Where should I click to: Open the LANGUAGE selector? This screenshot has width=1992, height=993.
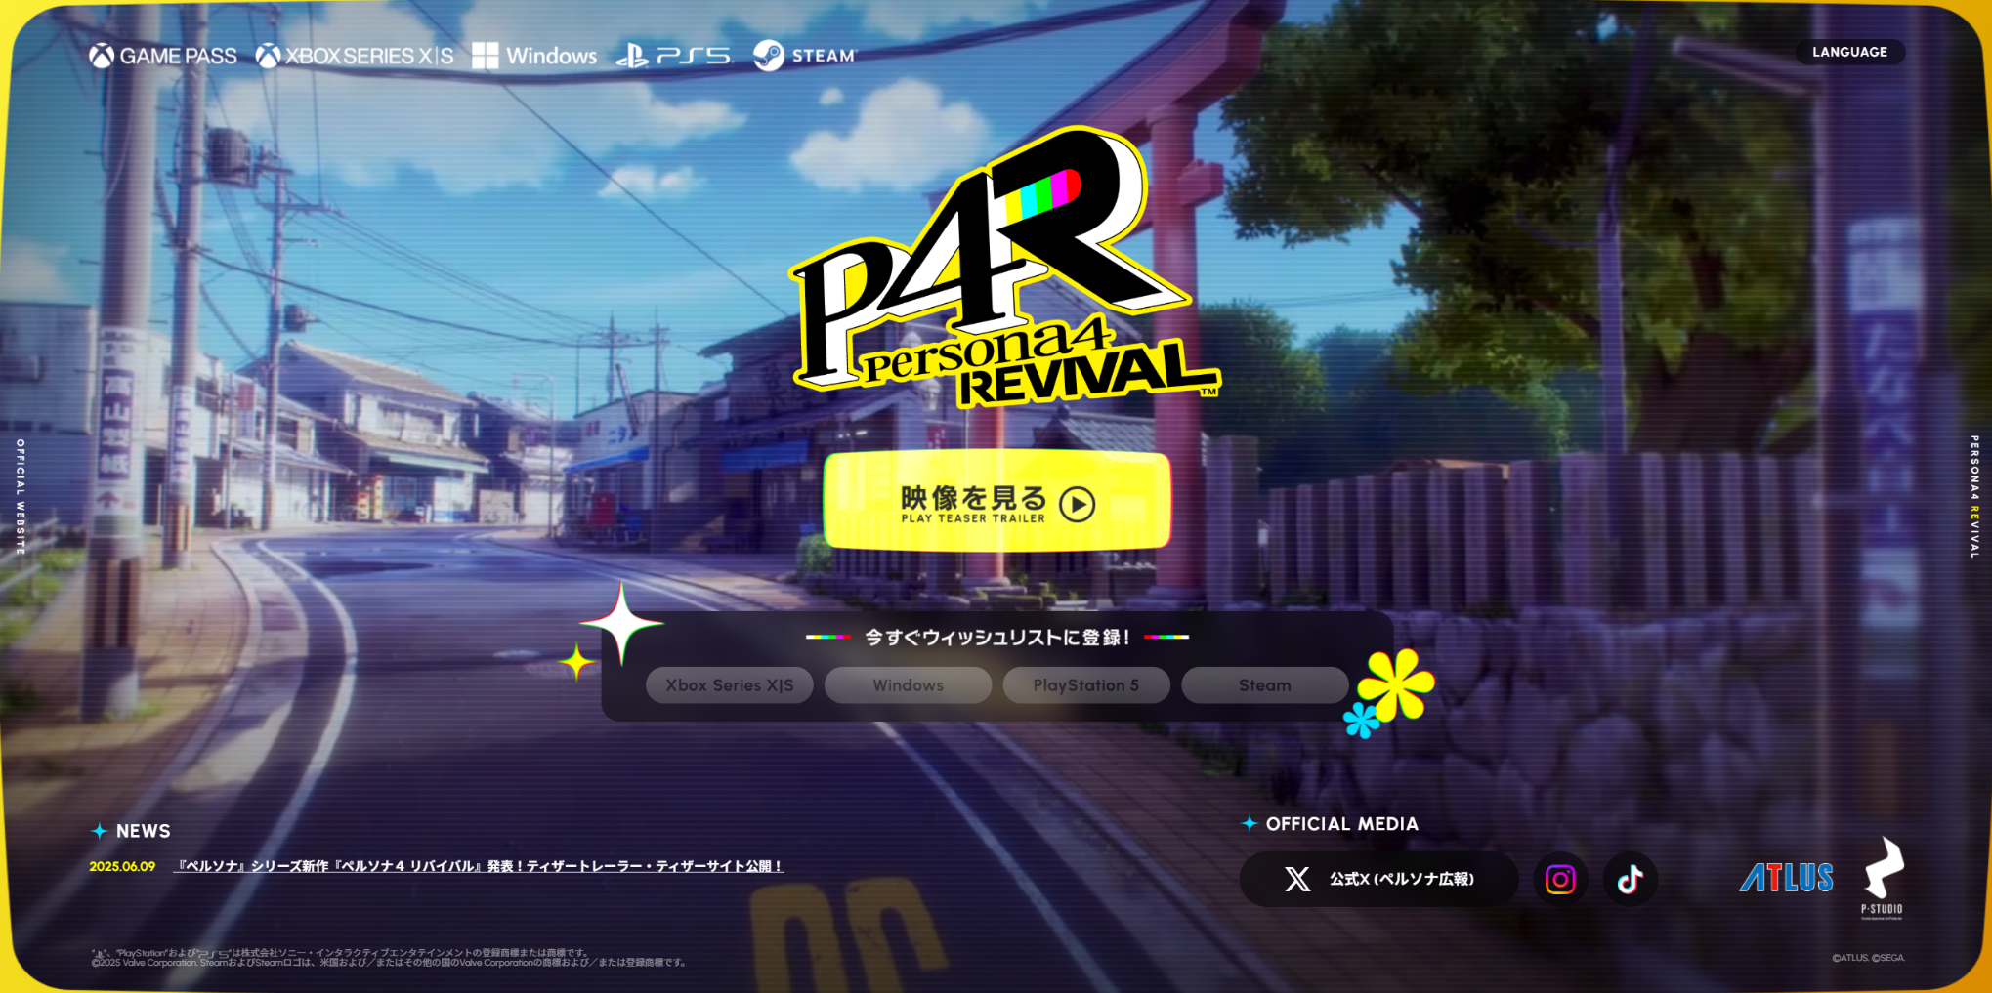1849,52
